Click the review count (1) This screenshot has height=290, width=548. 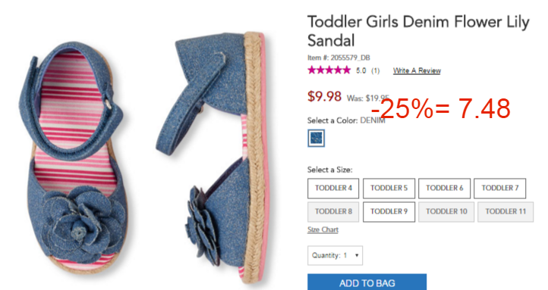pyautogui.click(x=375, y=70)
